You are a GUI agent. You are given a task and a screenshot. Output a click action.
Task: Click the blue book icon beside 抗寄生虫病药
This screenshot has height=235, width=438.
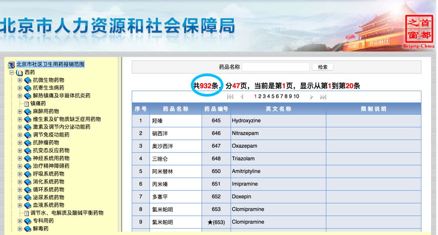coord(28,88)
